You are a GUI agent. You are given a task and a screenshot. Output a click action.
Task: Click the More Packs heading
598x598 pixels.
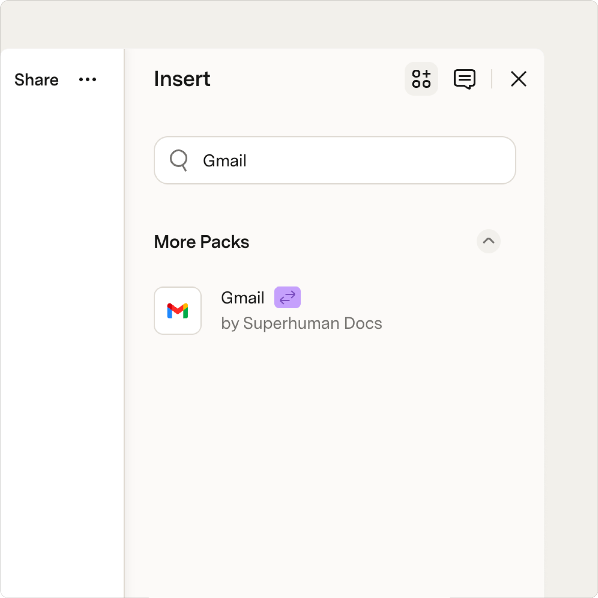point(202,242)
